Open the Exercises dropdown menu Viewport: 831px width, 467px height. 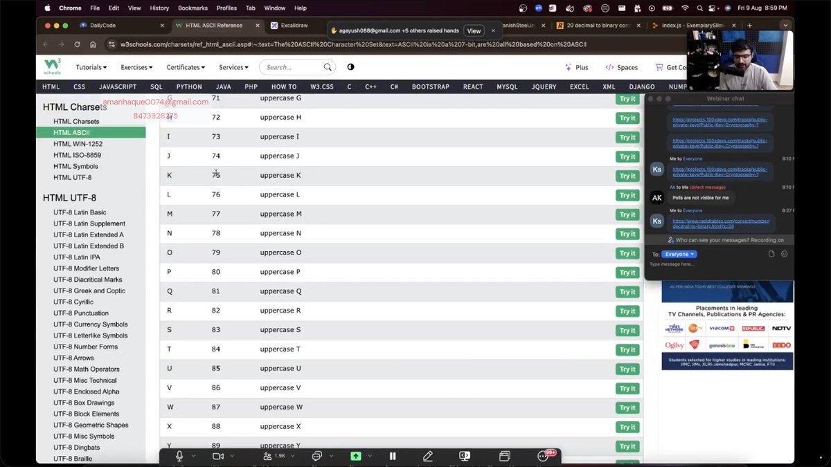click(137, 67)
